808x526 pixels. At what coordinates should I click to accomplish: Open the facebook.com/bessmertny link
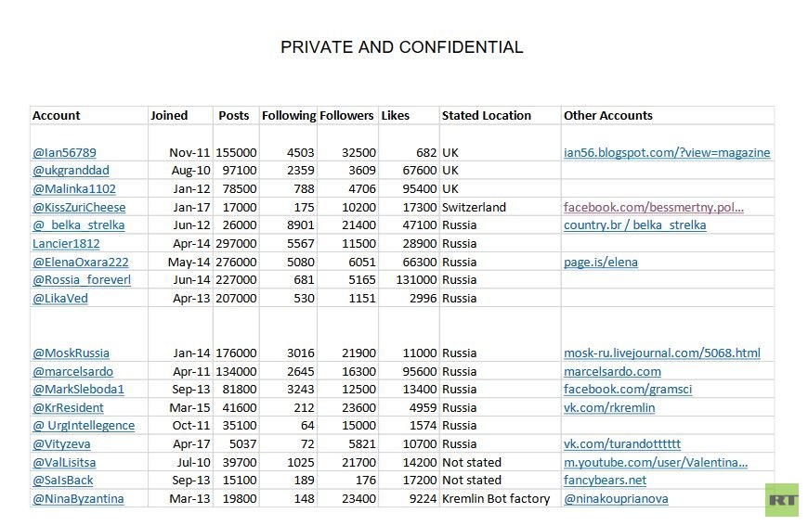(653, 207)
